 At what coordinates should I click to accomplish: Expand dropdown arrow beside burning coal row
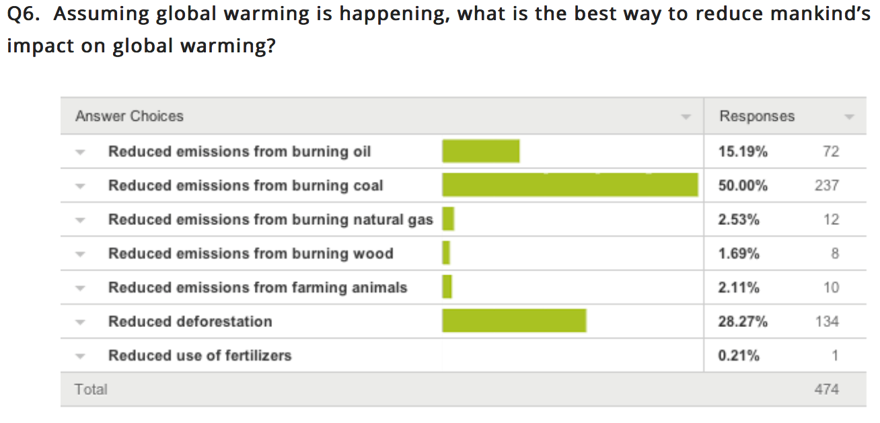[x=80, y=186]
